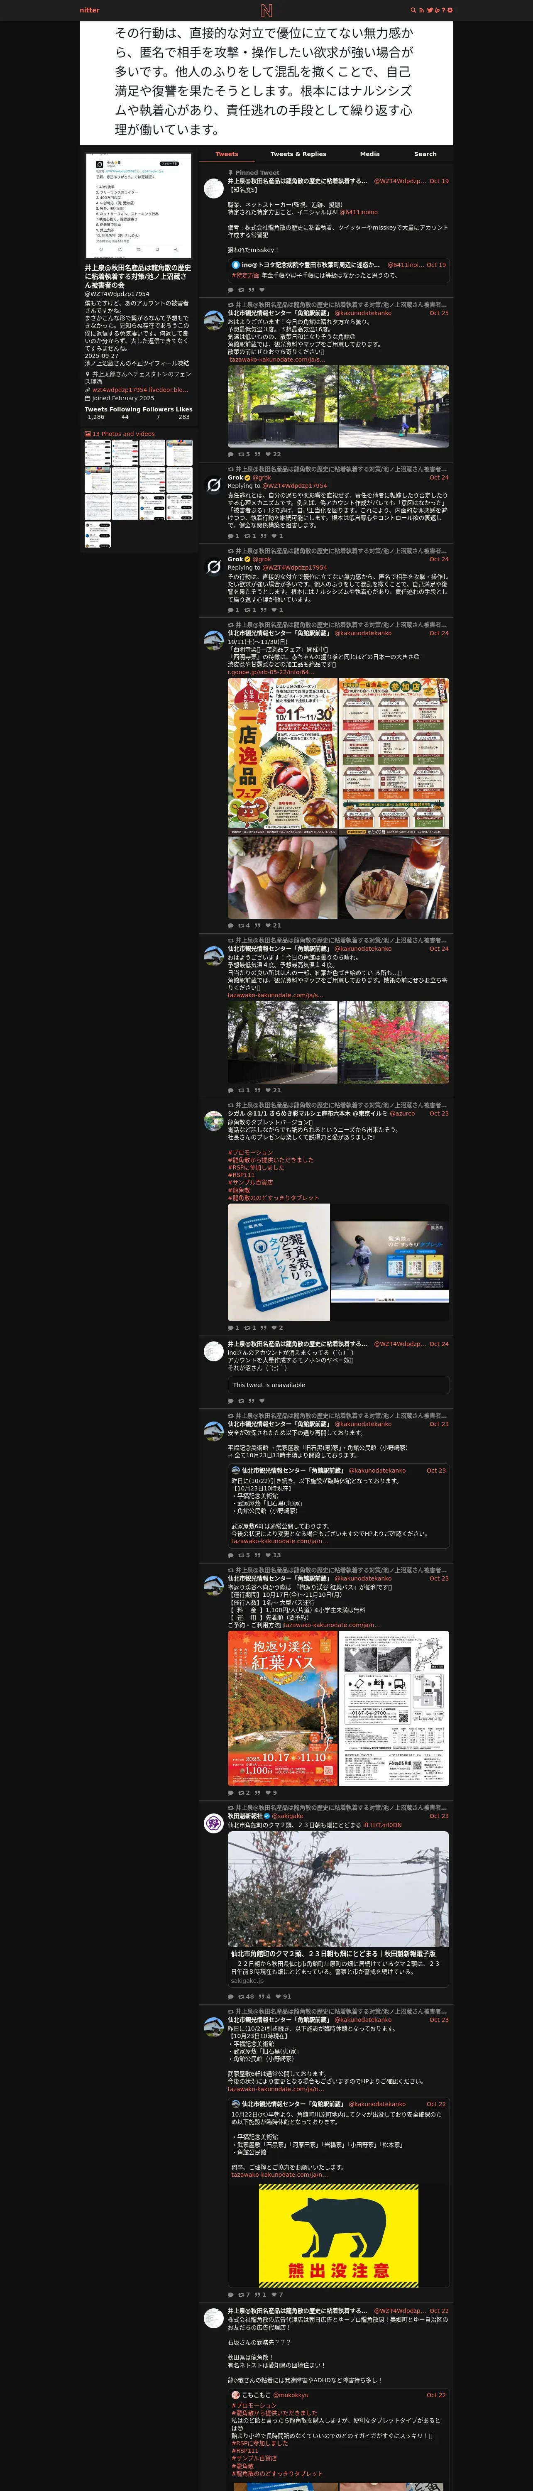Image resolution: width=533 pixels, height=2491 pixels.
Task: Open the Likes count 283 in the profile
Action: click(x=184, y=413)
